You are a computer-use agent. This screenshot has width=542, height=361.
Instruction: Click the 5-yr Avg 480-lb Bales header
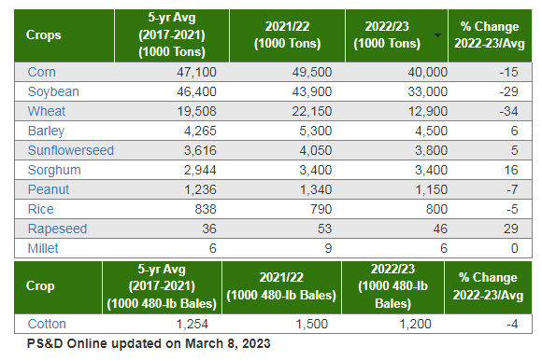tap(162, 287)
